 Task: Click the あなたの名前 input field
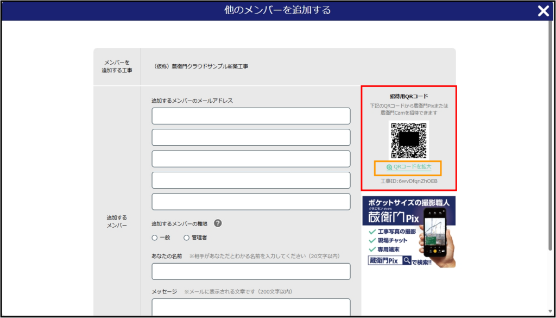coord(251,271)
